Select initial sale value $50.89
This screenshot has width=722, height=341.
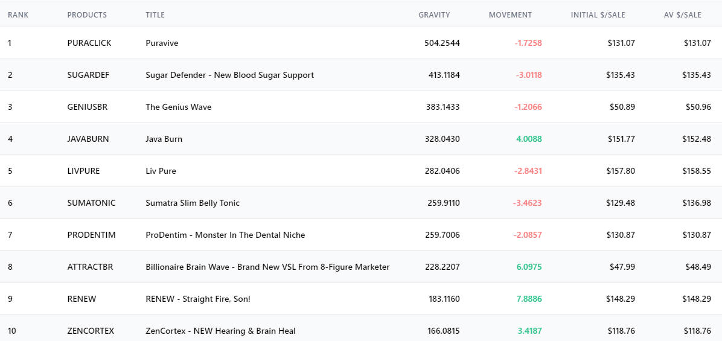click(623, 107)
